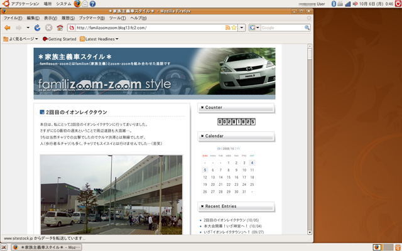Open the ブックマーク menu
Image resolution: width=402 pixels, height=251 pixels.
[x=92, y=18]
